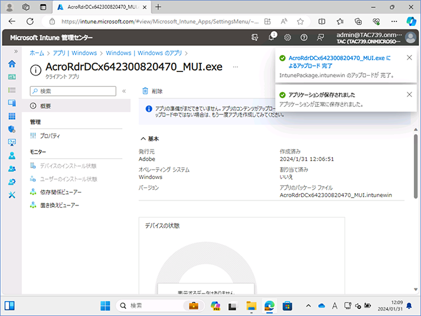Open the OneDrive tray icon
The width and height of the screenshot is (421, 316).
pyautogui.click(x=321, y=305)
